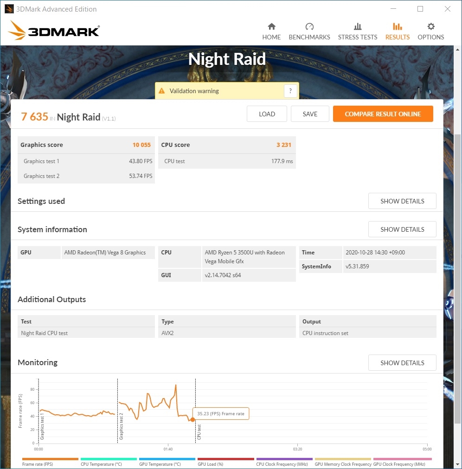Click the validation warning triangle icon
Screen dimensions: 462x469
click(162, 91)
